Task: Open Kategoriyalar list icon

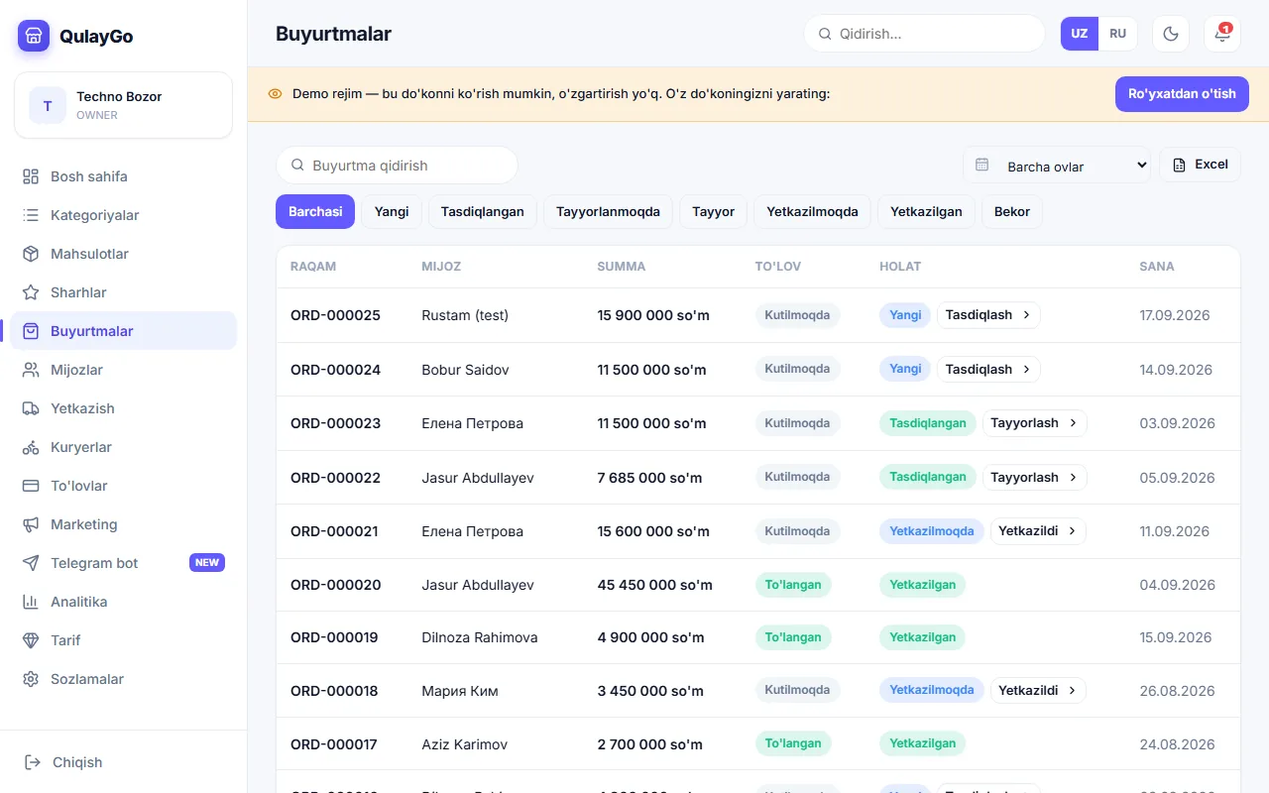Action: 31,215
